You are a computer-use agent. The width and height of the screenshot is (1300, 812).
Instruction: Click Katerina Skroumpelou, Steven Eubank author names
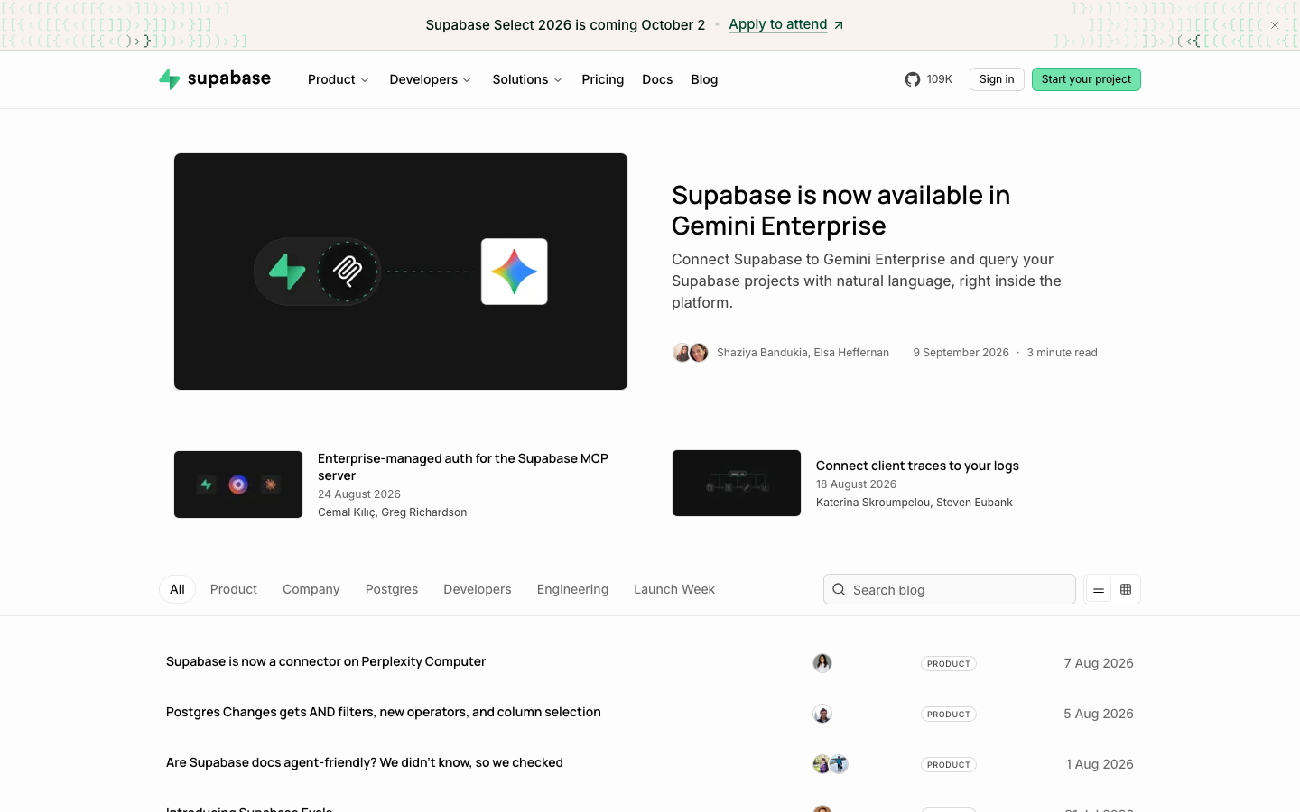pos(915,503)
